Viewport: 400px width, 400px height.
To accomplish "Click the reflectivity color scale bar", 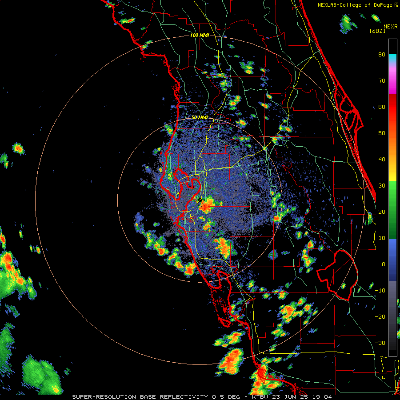I will 392,197.
